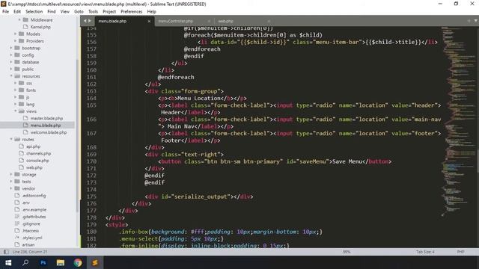The width and height of the screenshot is (479, 269).
Task: Close the menuController.php tab
Action: [x=209, y=22]
